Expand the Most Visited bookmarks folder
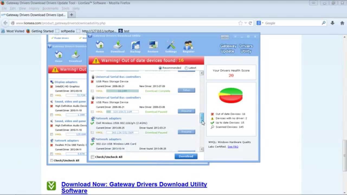 coord(13,31)
